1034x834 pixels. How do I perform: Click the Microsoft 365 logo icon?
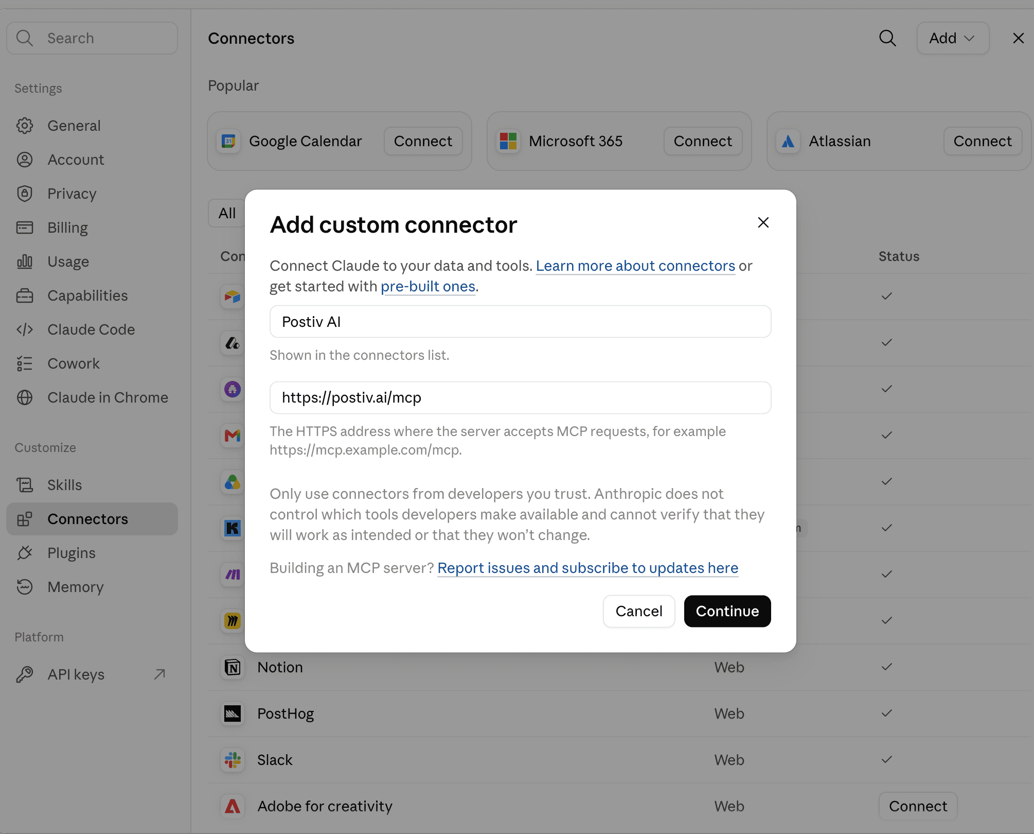coord(508,141)
